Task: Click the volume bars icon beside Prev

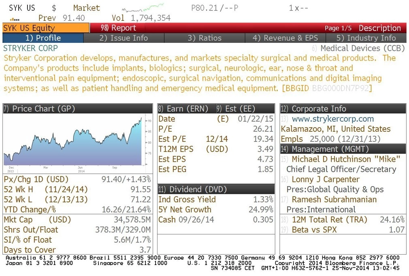Action: 15,19
